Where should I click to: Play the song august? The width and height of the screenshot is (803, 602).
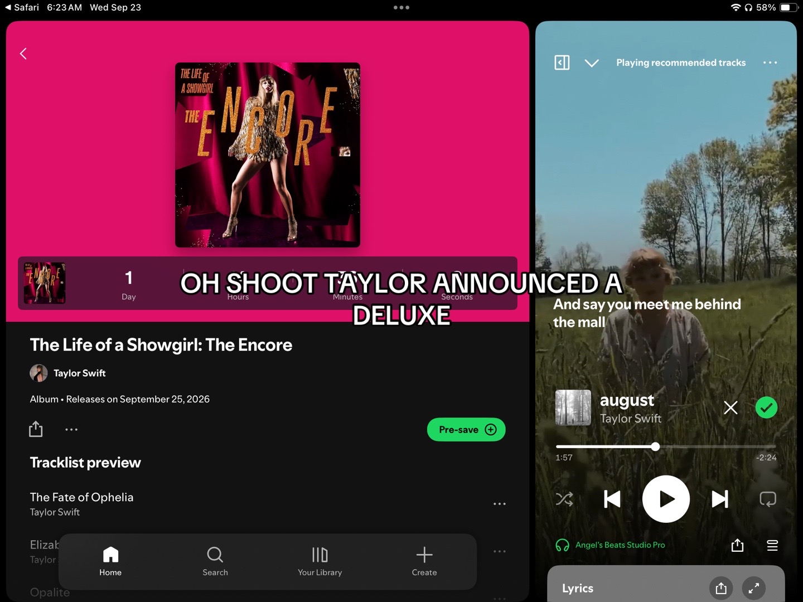666,499
